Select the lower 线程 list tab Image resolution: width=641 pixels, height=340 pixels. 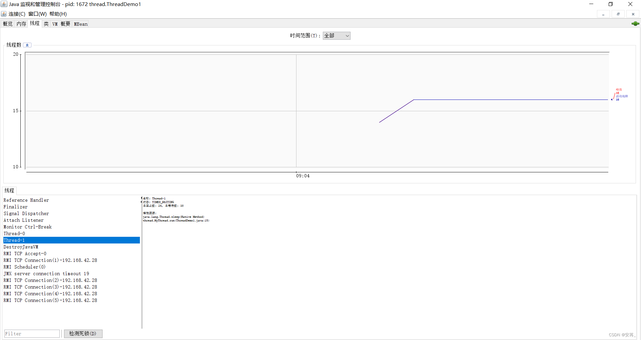pos(9,190)
